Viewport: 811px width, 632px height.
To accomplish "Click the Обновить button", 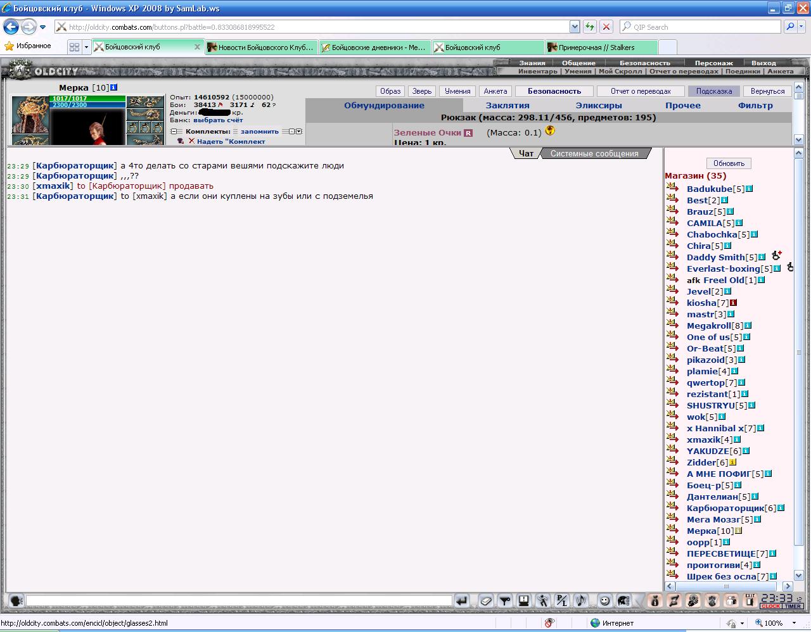I will [729, 163].
